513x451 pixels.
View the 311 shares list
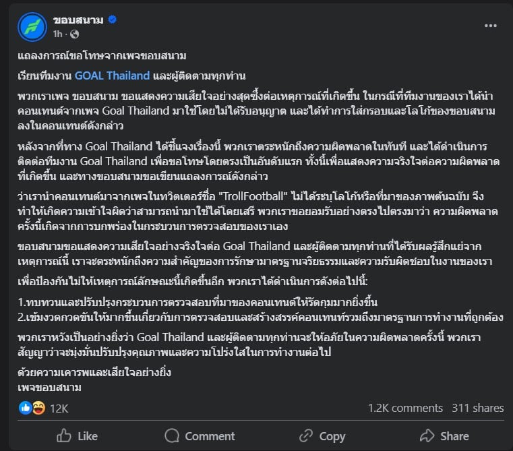pos(478,408)
